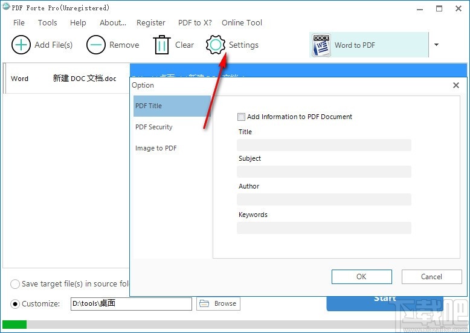Close the PDF Forte Pro window
Screen dimensions: 470x333
tap(459, 8)
